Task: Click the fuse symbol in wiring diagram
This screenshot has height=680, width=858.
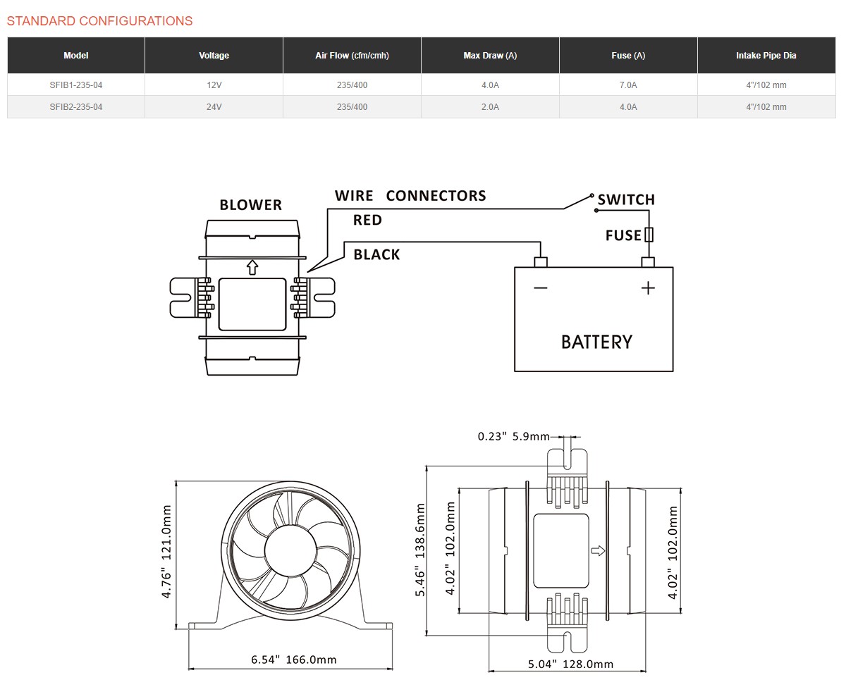Action: (x=649, y=235)
